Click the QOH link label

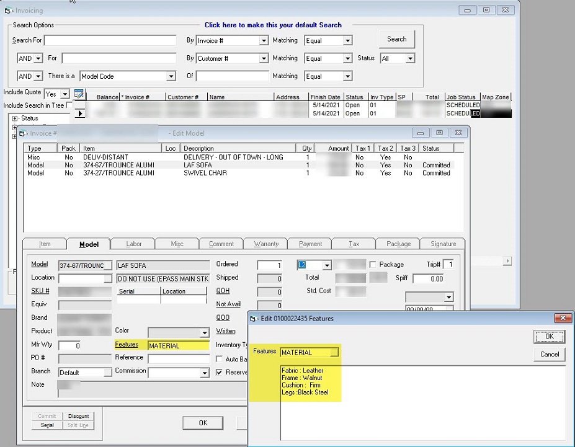[223, 291]
